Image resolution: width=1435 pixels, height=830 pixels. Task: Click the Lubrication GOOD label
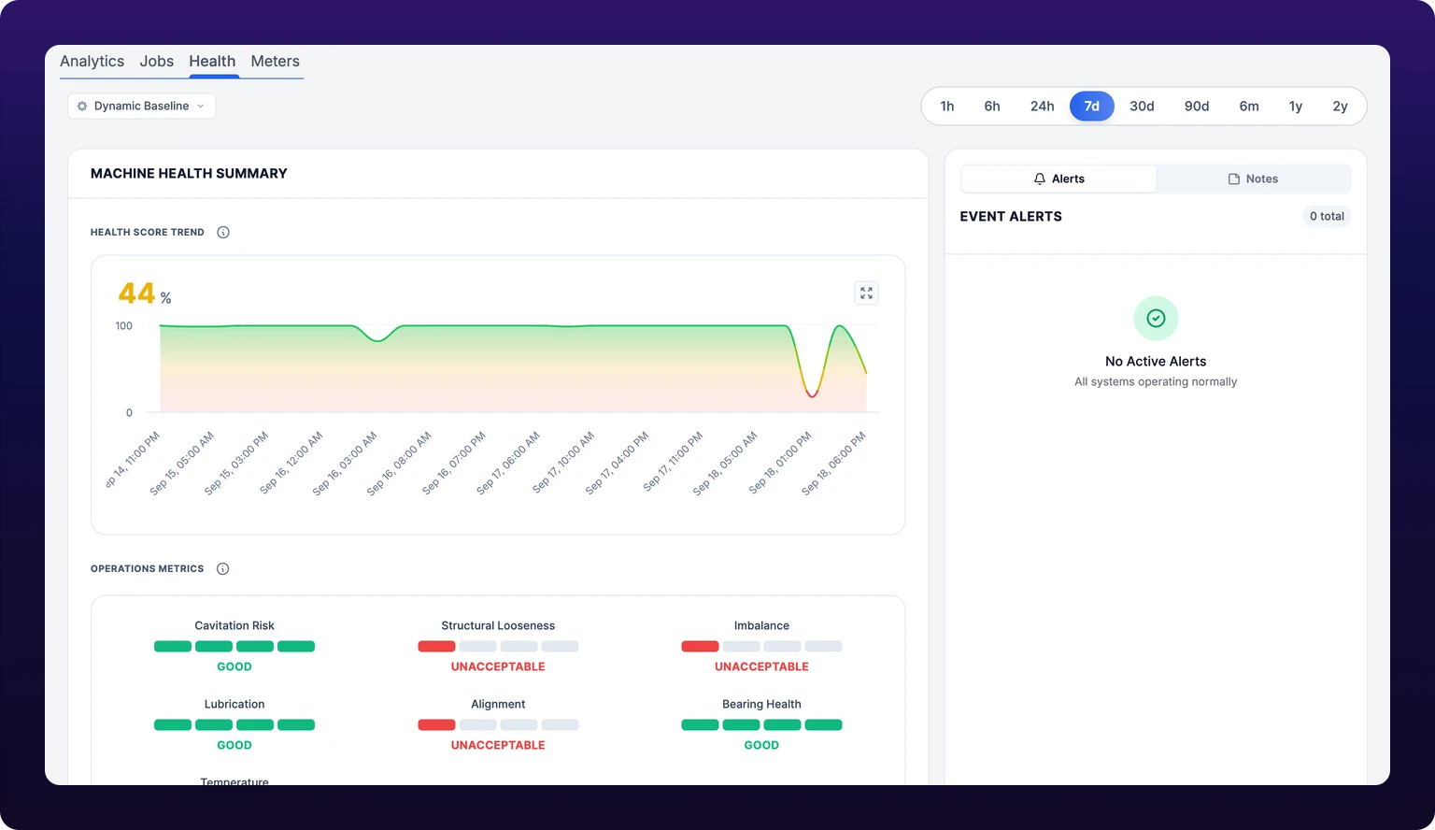tap(234, 746)
